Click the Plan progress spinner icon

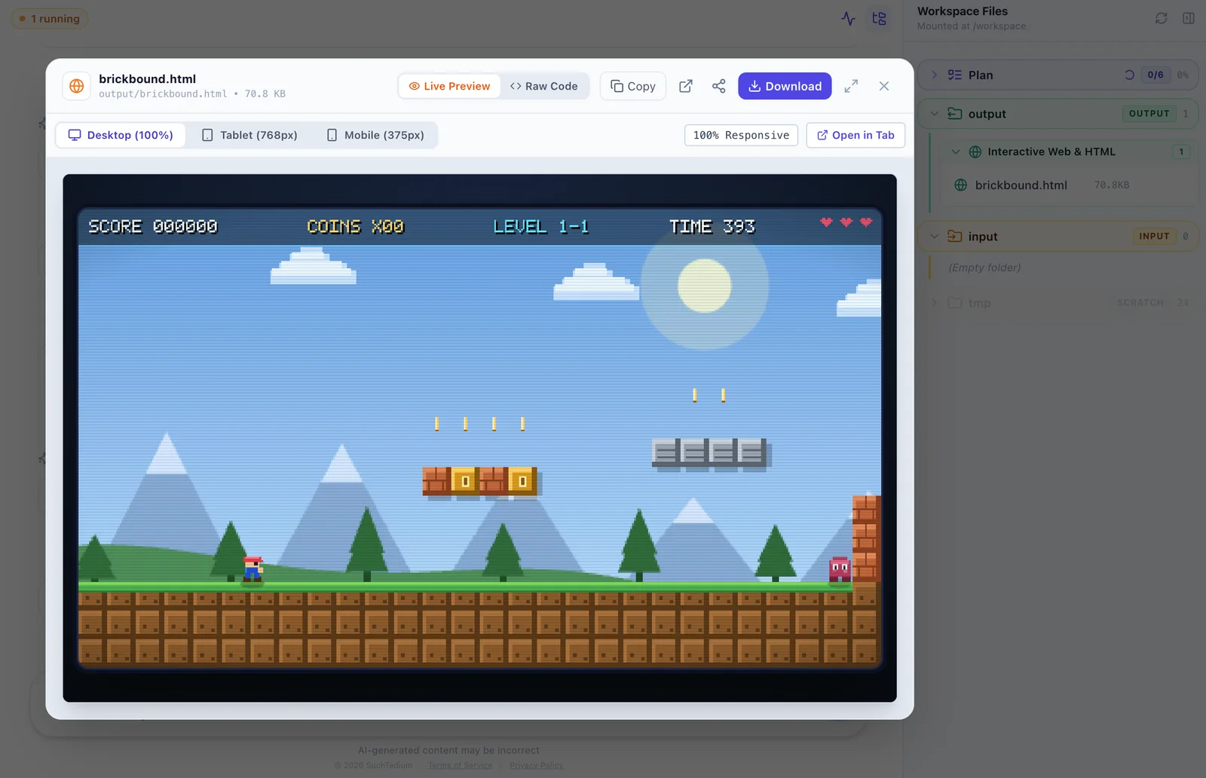point(1129,75)
